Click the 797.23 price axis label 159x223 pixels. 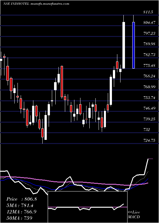pos(149,33)
